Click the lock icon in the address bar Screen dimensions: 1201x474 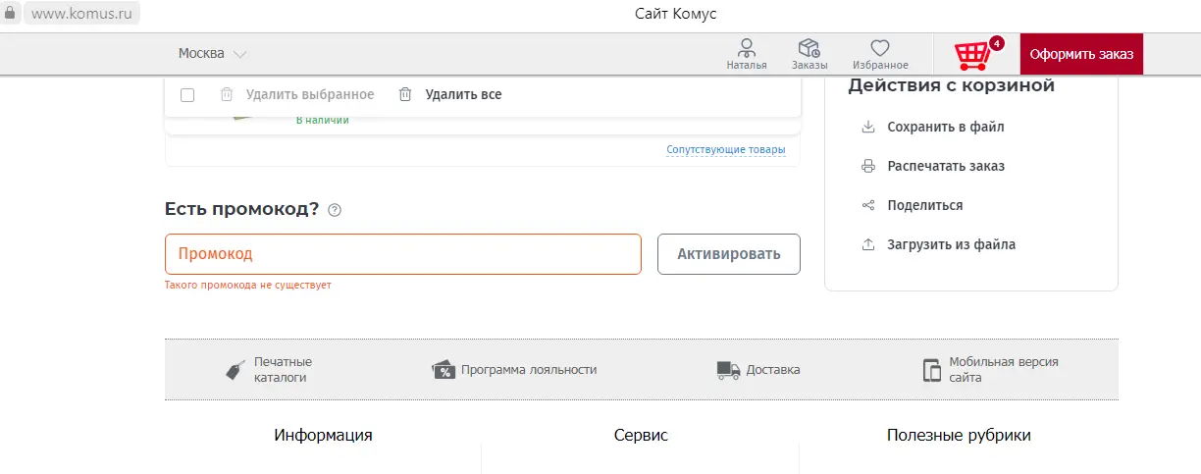point(9,14)
